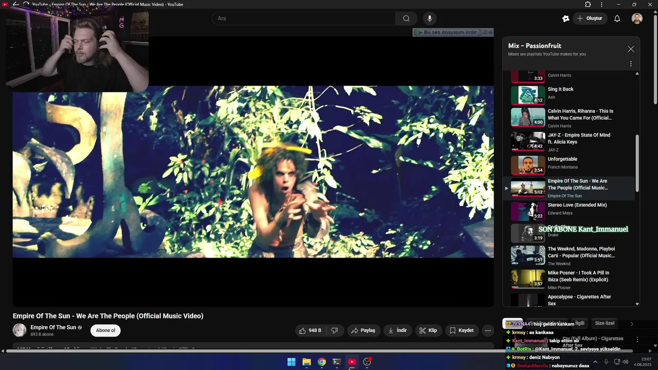Open the Windows Start menu
This screenshot has width=658, height=370.
(x=291, y=362)
